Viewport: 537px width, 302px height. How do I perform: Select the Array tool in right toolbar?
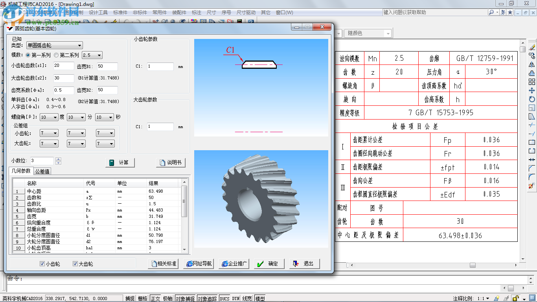(532, 82)
